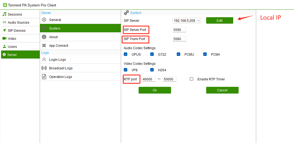Click the Cancel button

tap(222, 90)
